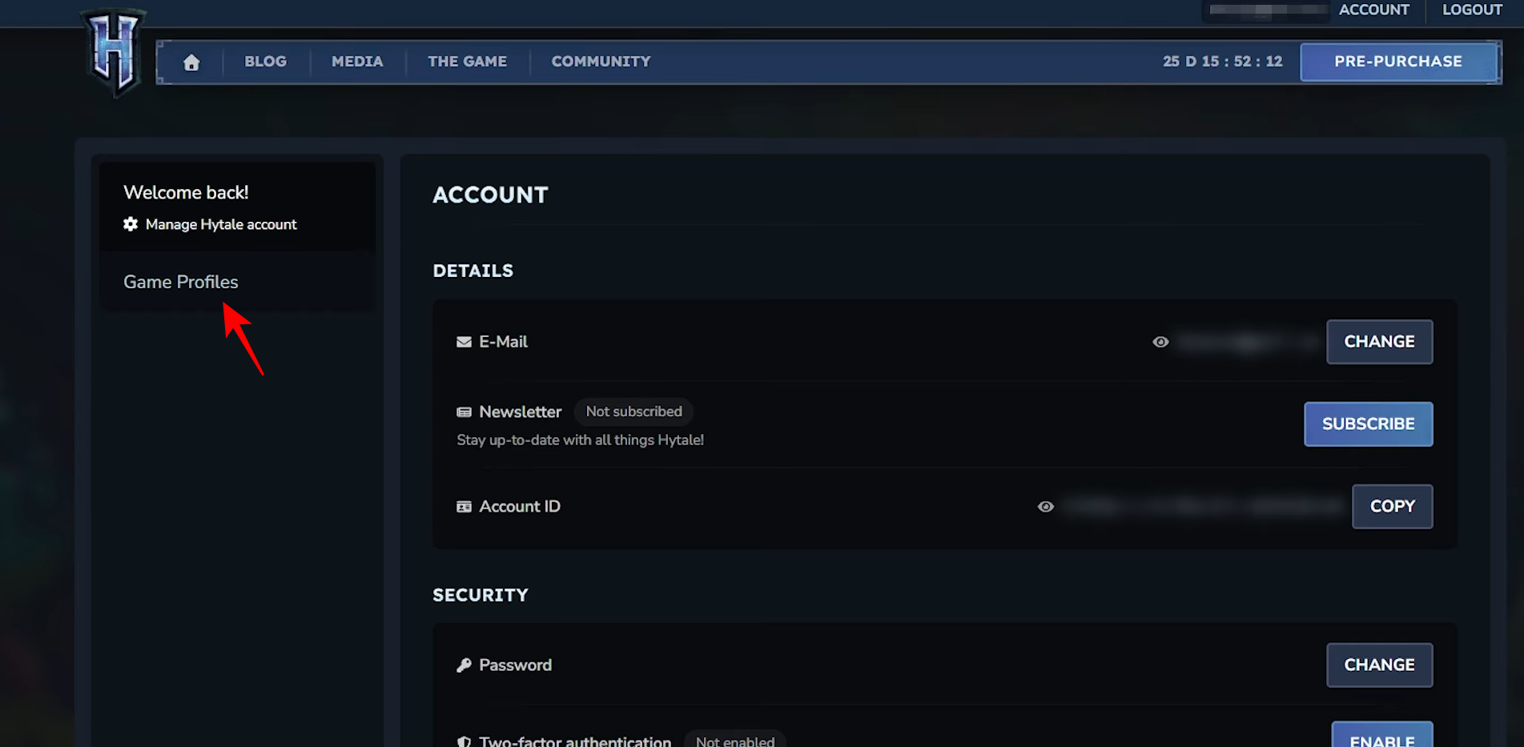Click the Account ID card icon
Viewport: 1524px width, 747px height.
pyautogui.click(x=464, y=507)
